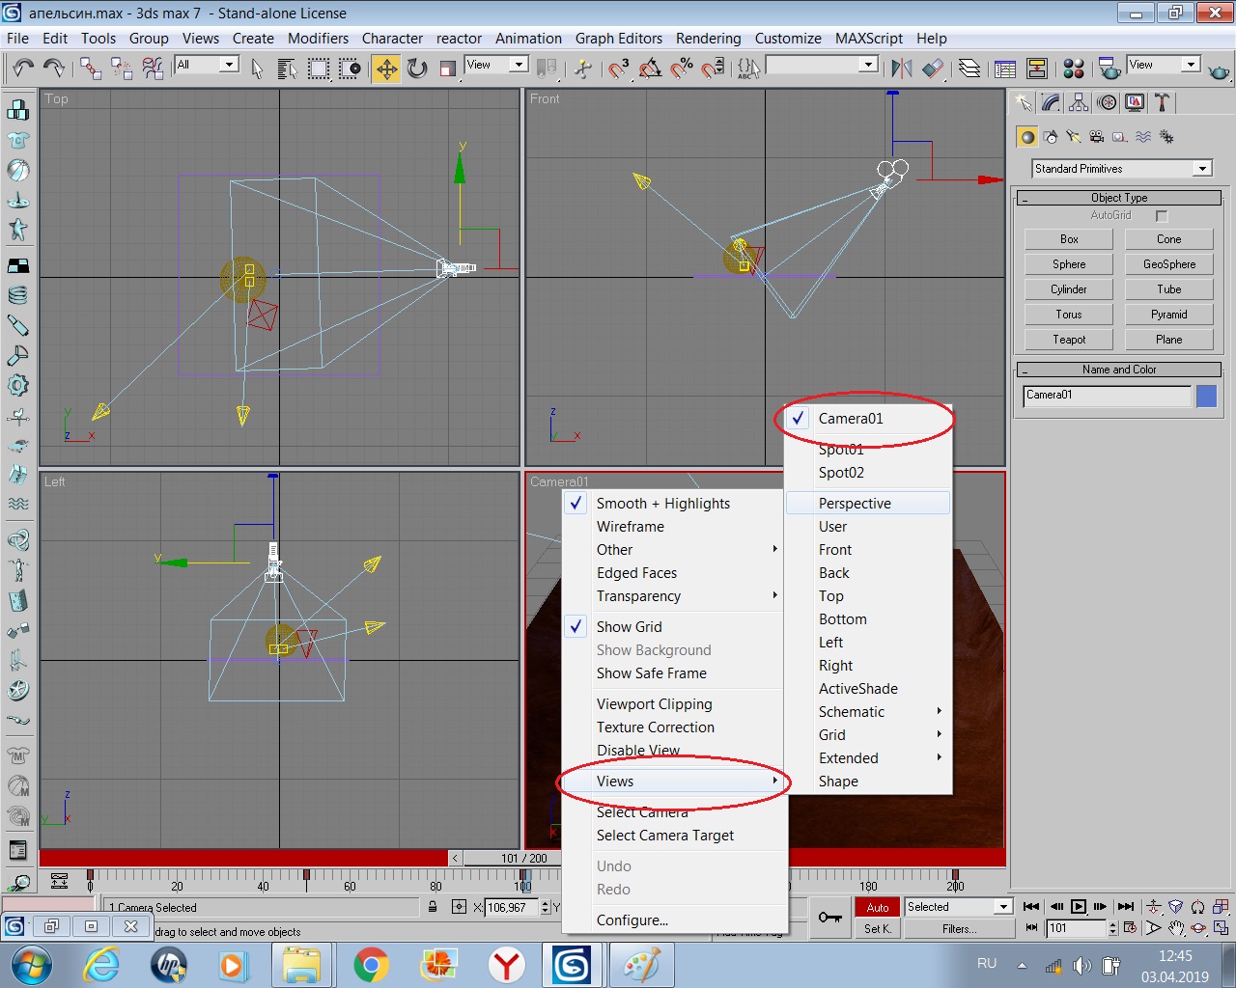Select the Shapes create category
The height and width of the screenshot is (988, 1236).
[1051, 137]
